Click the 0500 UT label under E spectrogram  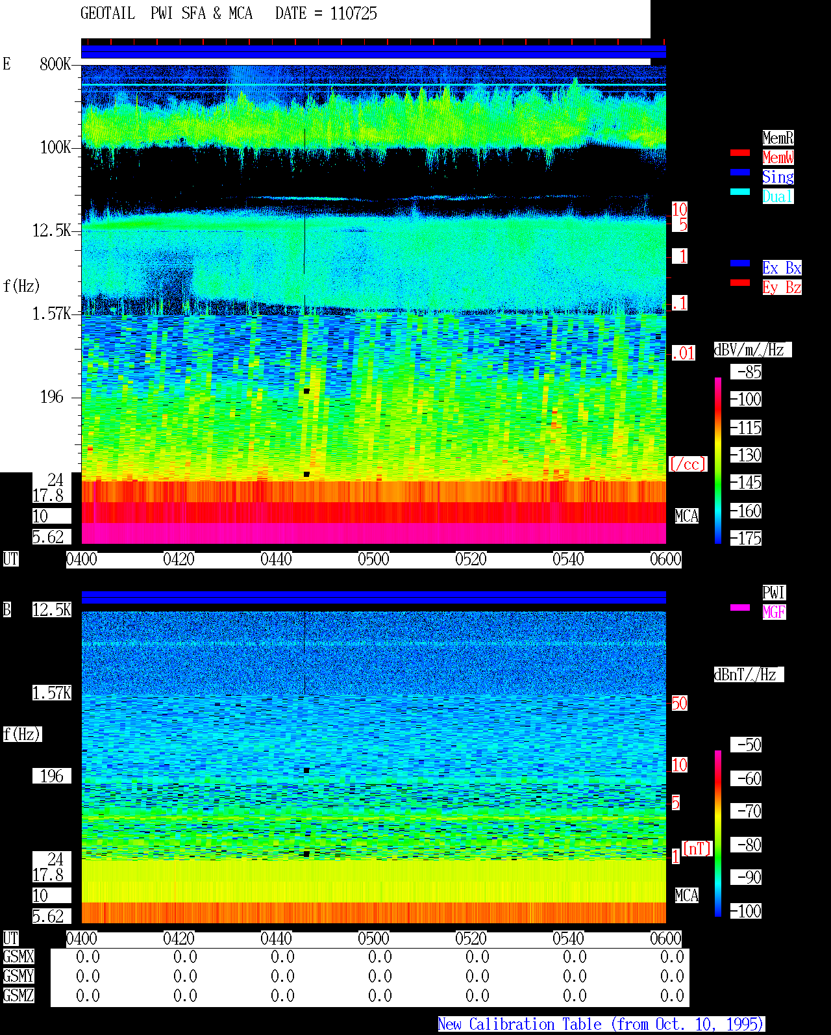tap(373, 559)
